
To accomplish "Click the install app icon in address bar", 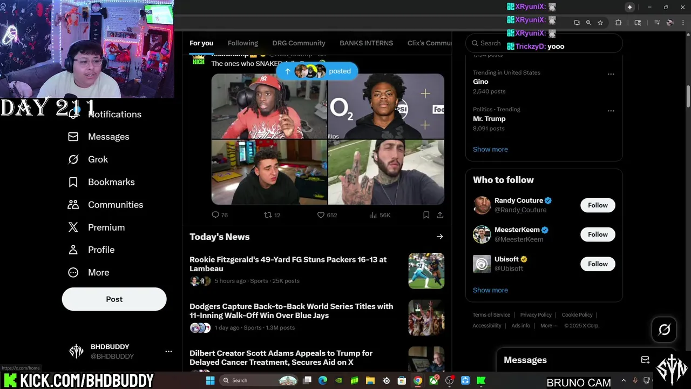I will click(x=577, y=23).
